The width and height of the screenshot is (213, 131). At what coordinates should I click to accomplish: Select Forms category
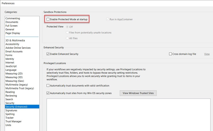[x=9, y=55]
